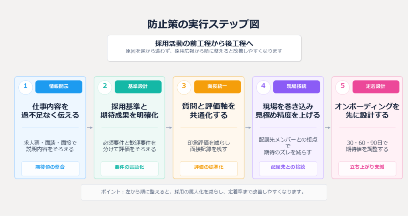Click the arrow between steps 4 and 5
The image size is (408, 216).
[x=328, y=128]
